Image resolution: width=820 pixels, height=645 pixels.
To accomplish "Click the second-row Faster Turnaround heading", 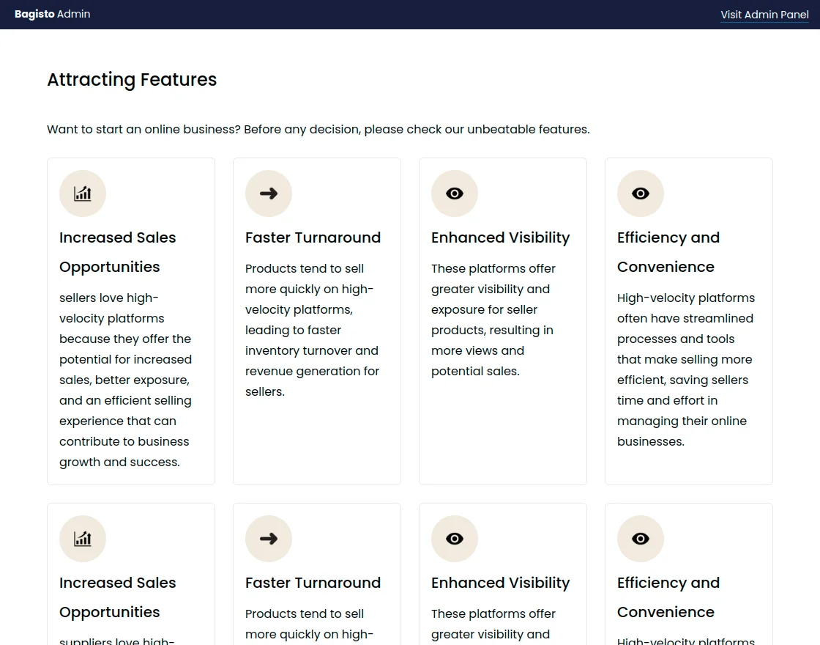I will click(313, 583).
